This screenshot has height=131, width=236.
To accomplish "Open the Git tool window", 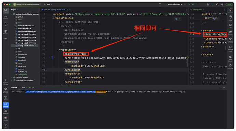I will point(5,126).
